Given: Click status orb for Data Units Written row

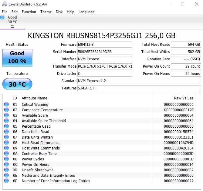Looking at the screenshot, I should tap(6, 137).
